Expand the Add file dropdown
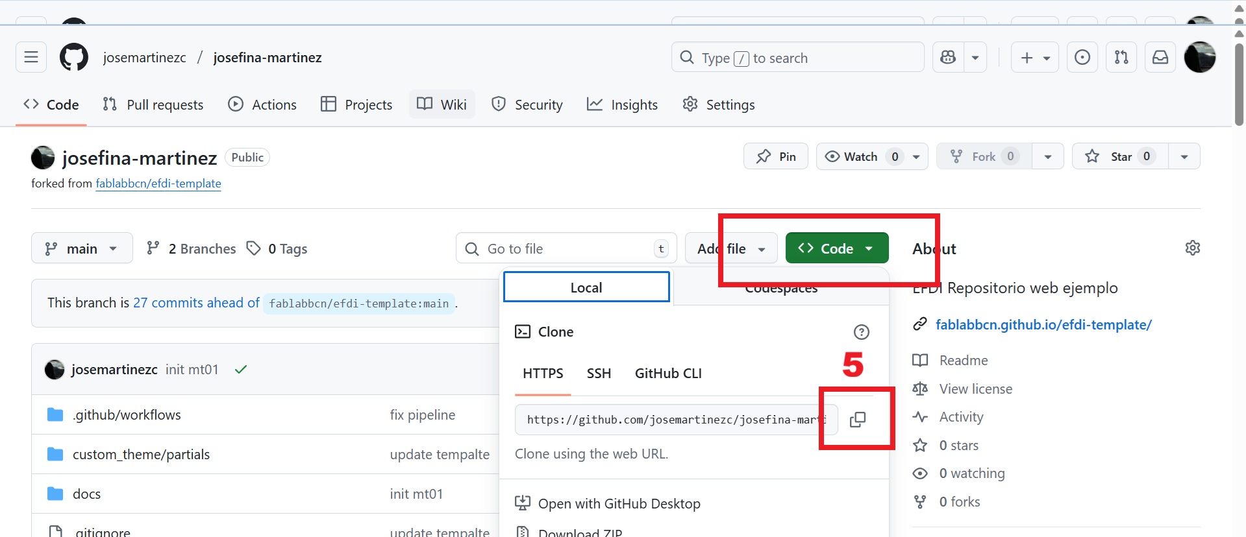The width and height of the screenshot is (1246, 537). click(x=731, y=248)
